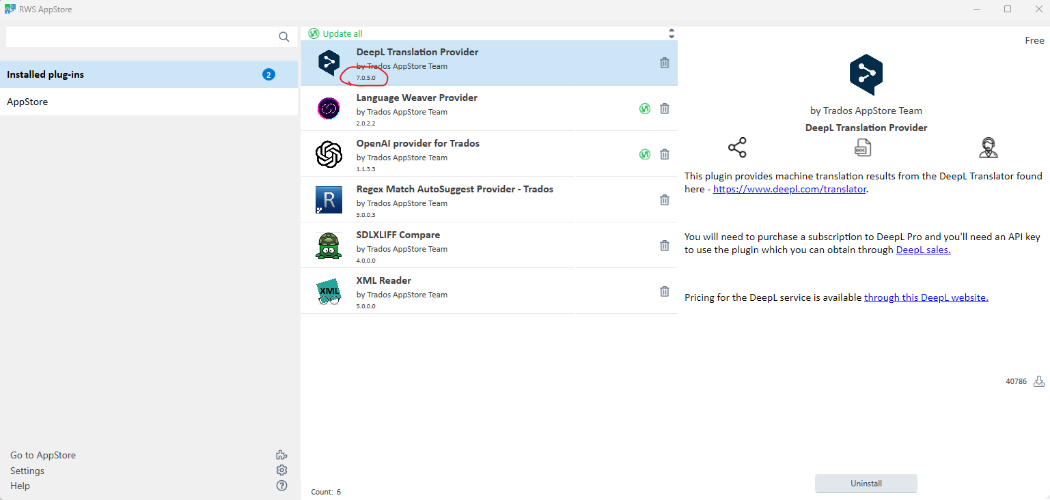Click 'Count: 6' status text
This screenshot has width=1050, height=500.
click(x=326, y=492)
